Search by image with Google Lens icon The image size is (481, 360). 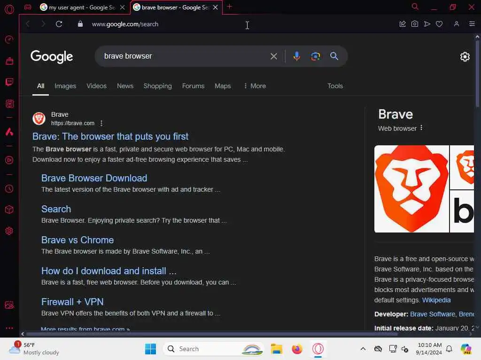point(315,56)
